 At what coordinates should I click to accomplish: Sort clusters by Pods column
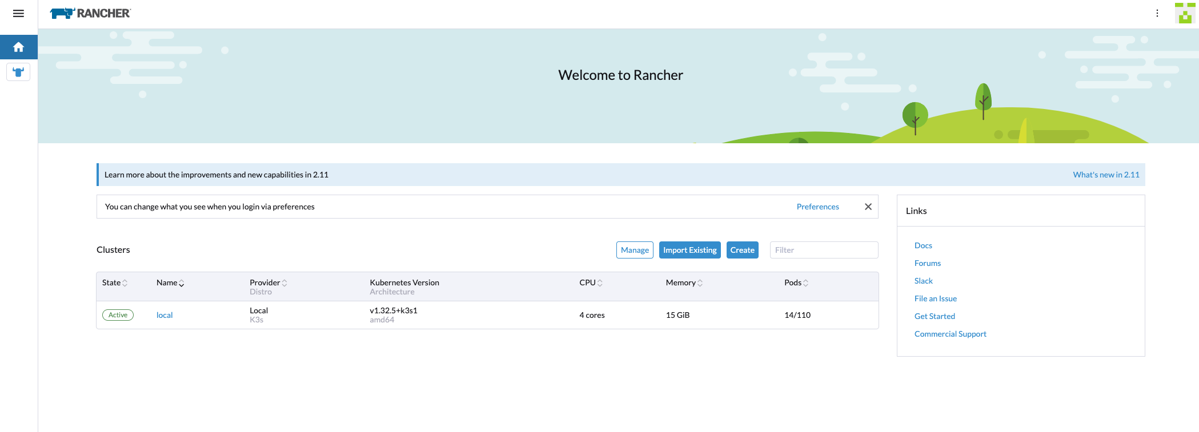(x=796, y=282)
